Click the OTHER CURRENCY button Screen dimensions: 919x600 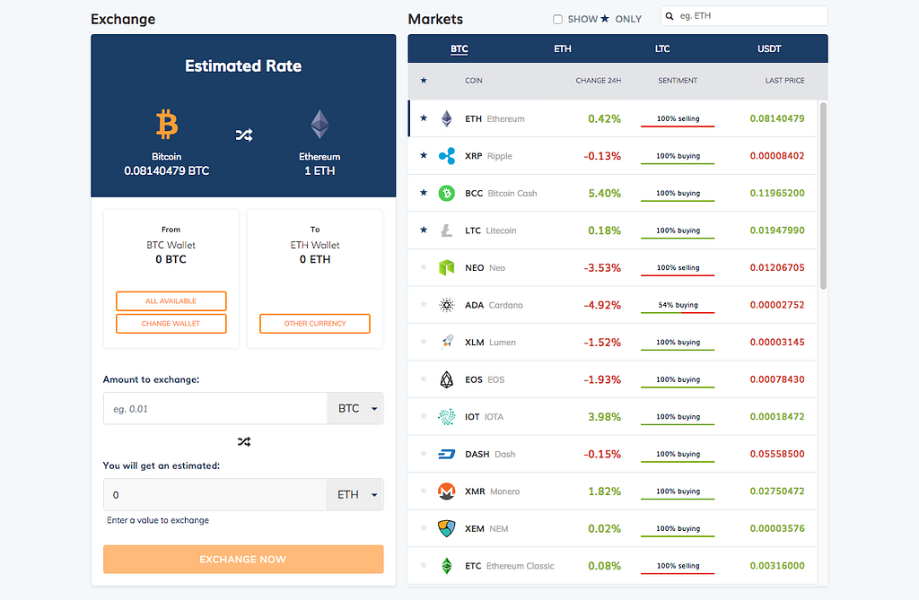[x=315, y=324]
